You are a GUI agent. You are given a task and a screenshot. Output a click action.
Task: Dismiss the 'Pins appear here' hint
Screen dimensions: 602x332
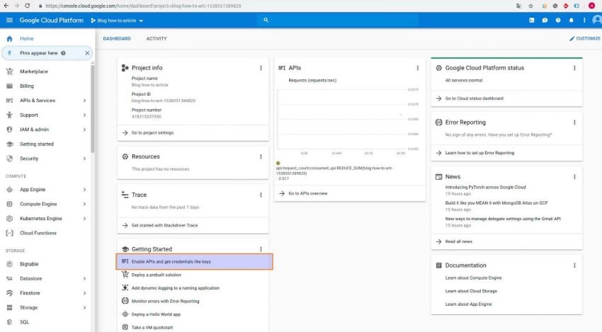pos(87,53)
